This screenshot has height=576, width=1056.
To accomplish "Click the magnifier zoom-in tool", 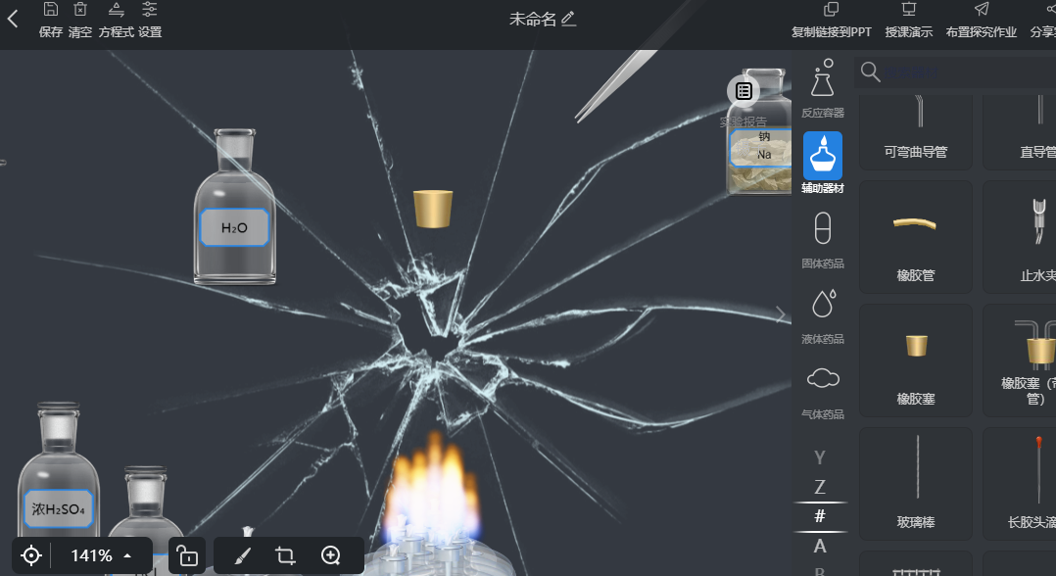I will pos(331,555).
